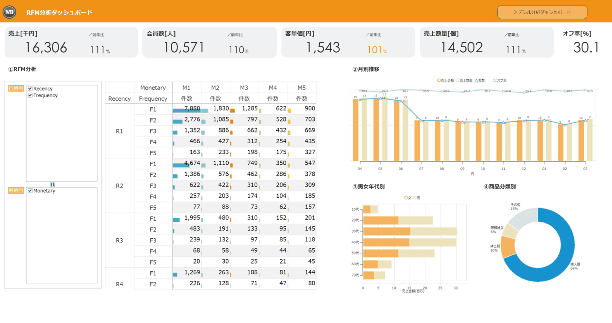Uncheck the Recency checkbox
612x323 pixels.
(30, 88)
